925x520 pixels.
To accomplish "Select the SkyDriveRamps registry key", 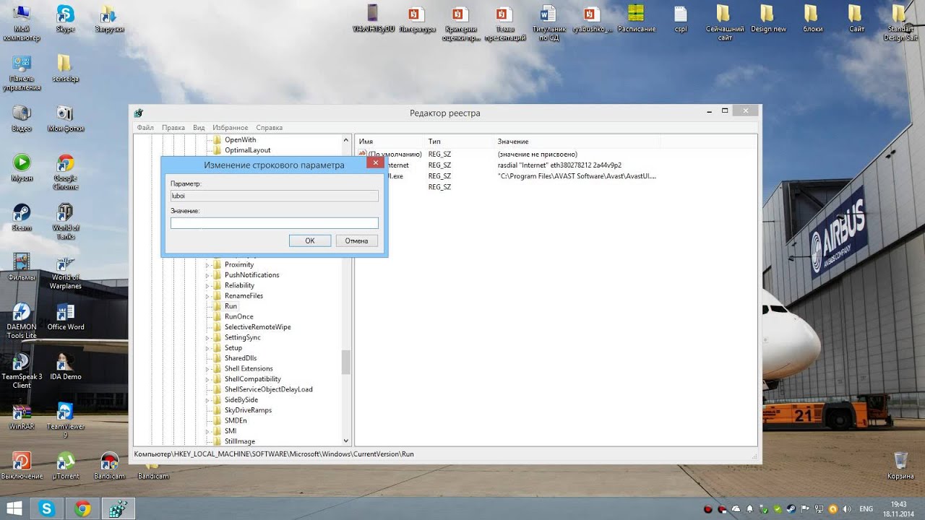I will tap(248, 410).
